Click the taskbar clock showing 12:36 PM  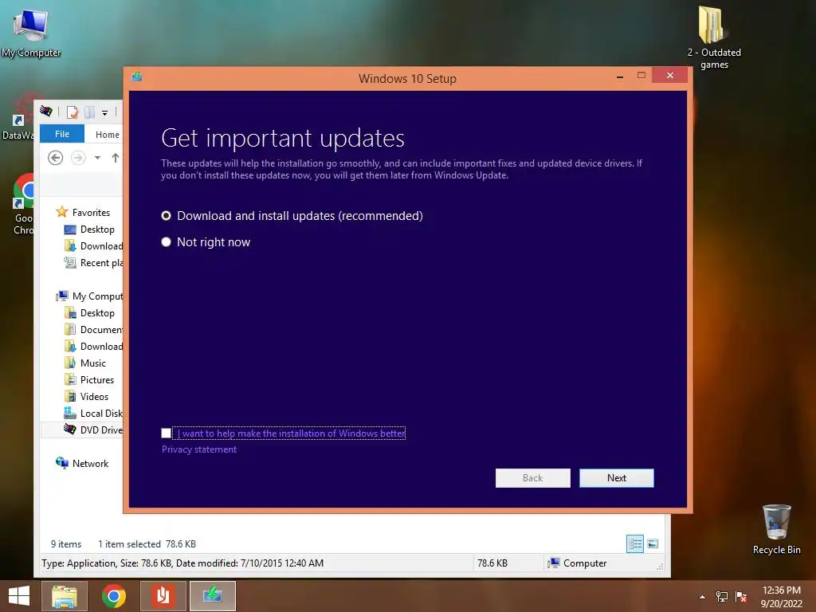(x=781, y=597)
